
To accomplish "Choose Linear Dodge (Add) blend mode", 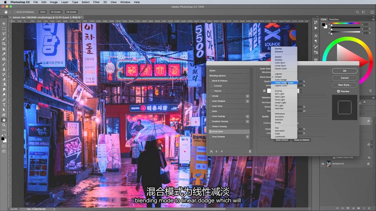I will click(284, 83).
